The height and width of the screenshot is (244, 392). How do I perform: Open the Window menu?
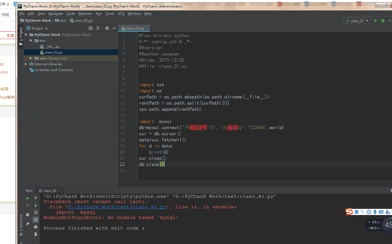(134, 13)
